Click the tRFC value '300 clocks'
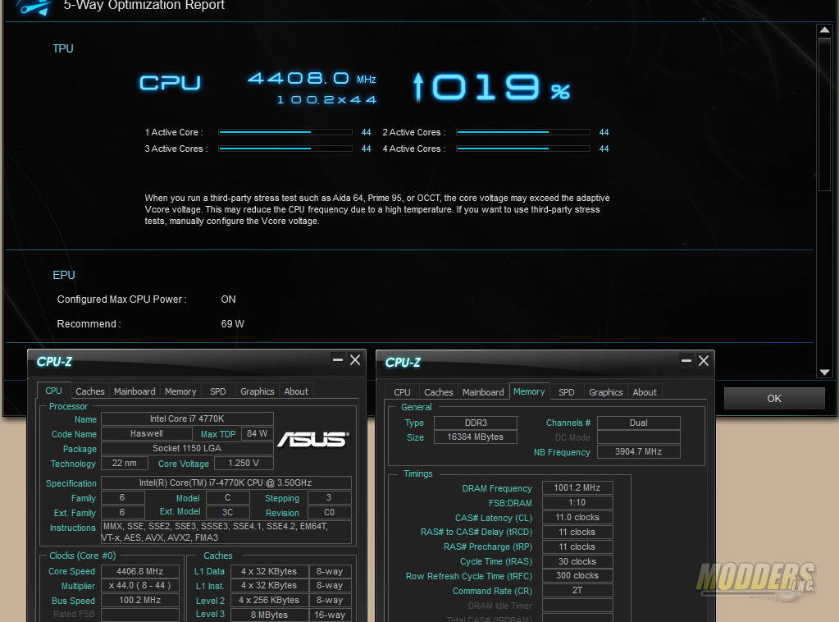The width and height of the screenshot is (839, 622). click(x=577, y=575)
